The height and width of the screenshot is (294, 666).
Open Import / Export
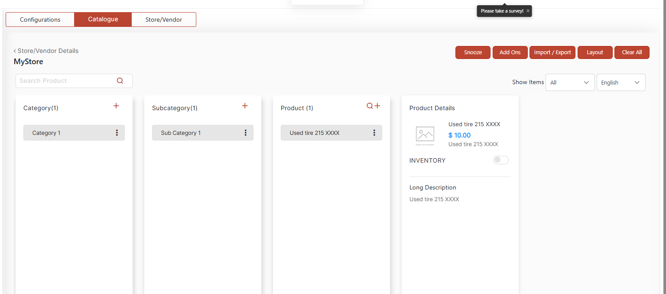[x=552, y=52]
